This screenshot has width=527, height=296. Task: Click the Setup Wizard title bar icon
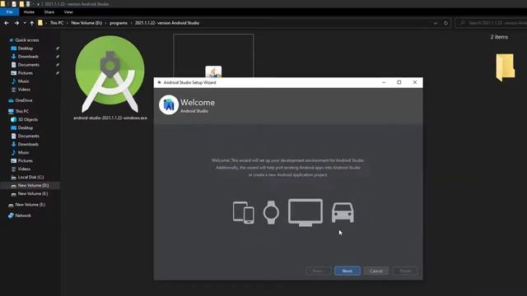tap(159, 82)
